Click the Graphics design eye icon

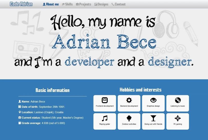153,100
